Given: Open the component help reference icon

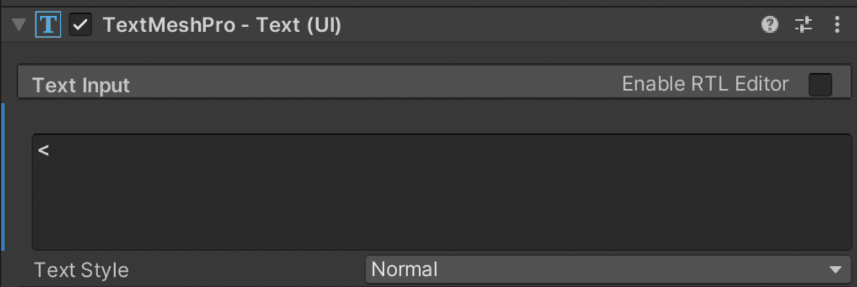Looking at the screenshot, I should coord(769,25).
